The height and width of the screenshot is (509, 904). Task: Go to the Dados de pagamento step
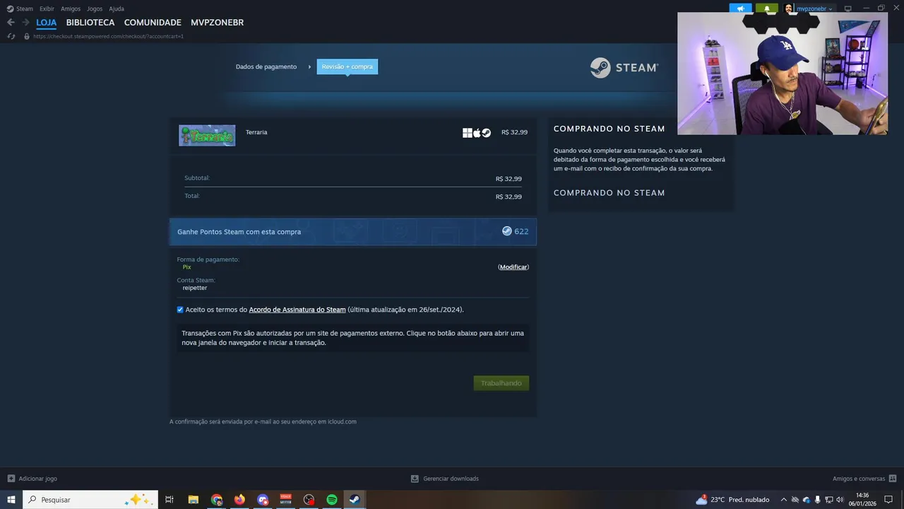pyautogui.click(x=266, y=66)
